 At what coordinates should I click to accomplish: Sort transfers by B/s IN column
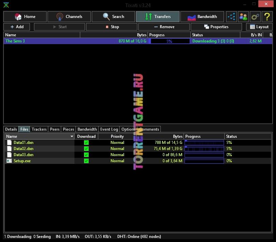252,35
